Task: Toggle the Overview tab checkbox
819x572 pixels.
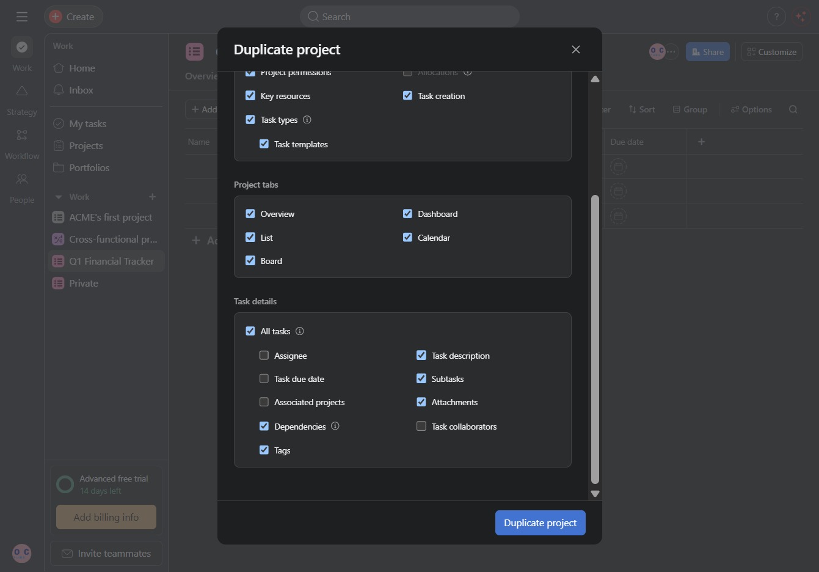Action: click(x=250, y=213)
